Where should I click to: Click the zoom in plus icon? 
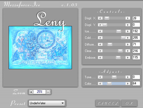31,92
